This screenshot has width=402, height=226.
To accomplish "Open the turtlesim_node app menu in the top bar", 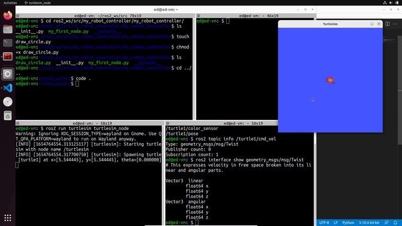I will 38,3.
